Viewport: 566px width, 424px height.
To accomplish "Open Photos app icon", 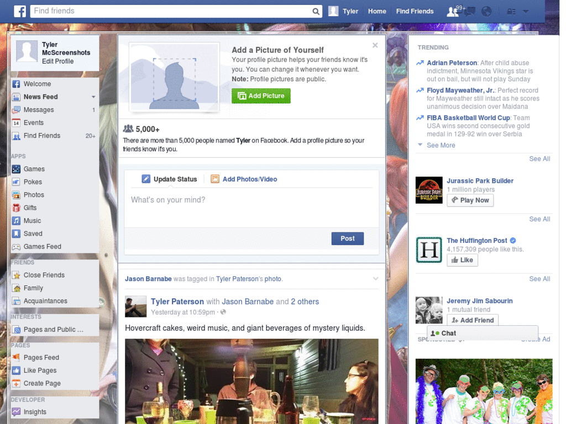I will click(16, 195).
